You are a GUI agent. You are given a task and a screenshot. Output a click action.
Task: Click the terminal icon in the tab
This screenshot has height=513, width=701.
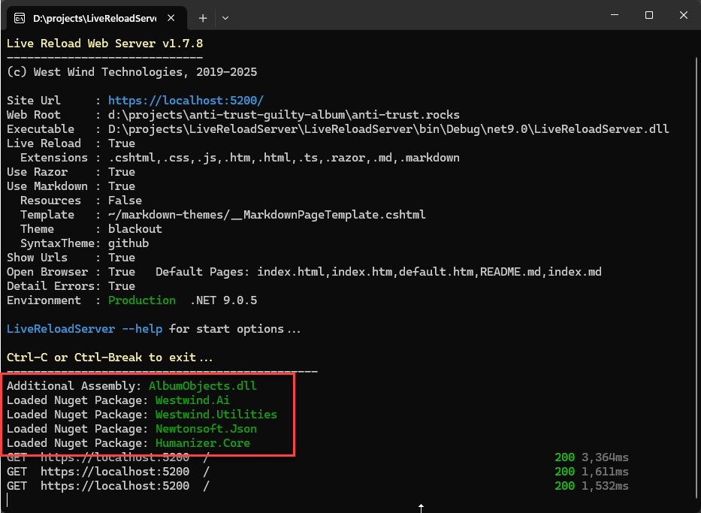pos(20,18)
